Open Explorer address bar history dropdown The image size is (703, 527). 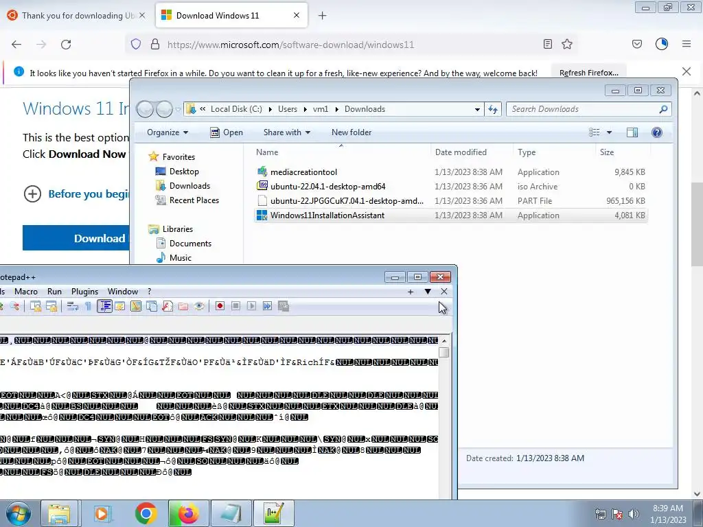tap(478, 109)
